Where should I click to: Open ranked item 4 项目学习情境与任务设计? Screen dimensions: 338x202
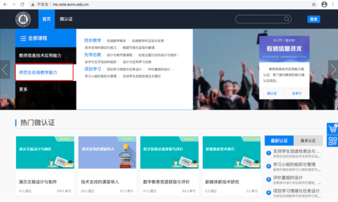pos(296,191)
